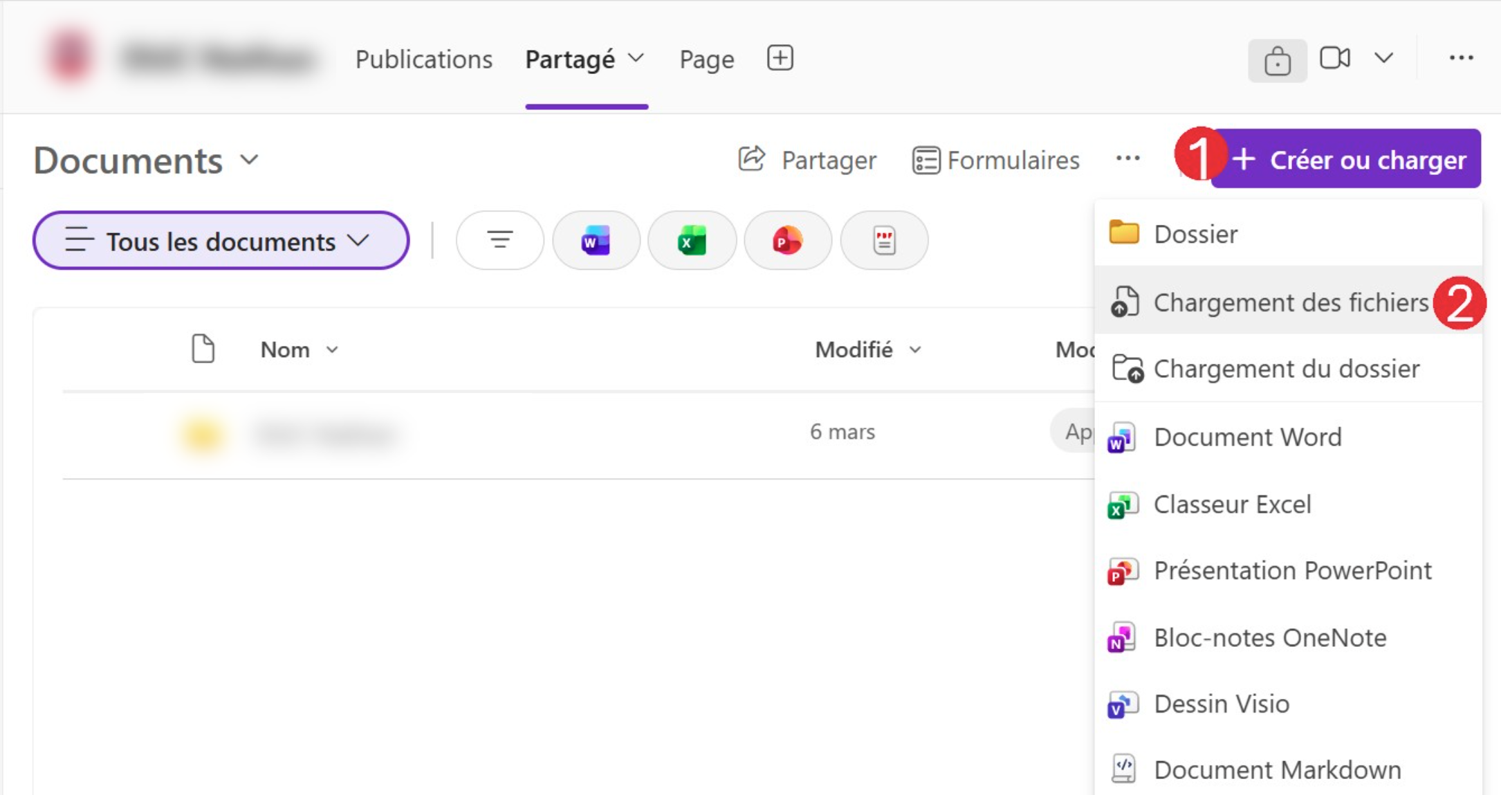Filter documents by PDF file type
This screenshot has width=1501, height=795.
click(x=884, y=241)
